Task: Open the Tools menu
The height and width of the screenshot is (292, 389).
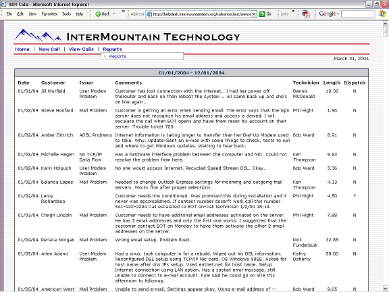Action: click(x=66, y=14)
